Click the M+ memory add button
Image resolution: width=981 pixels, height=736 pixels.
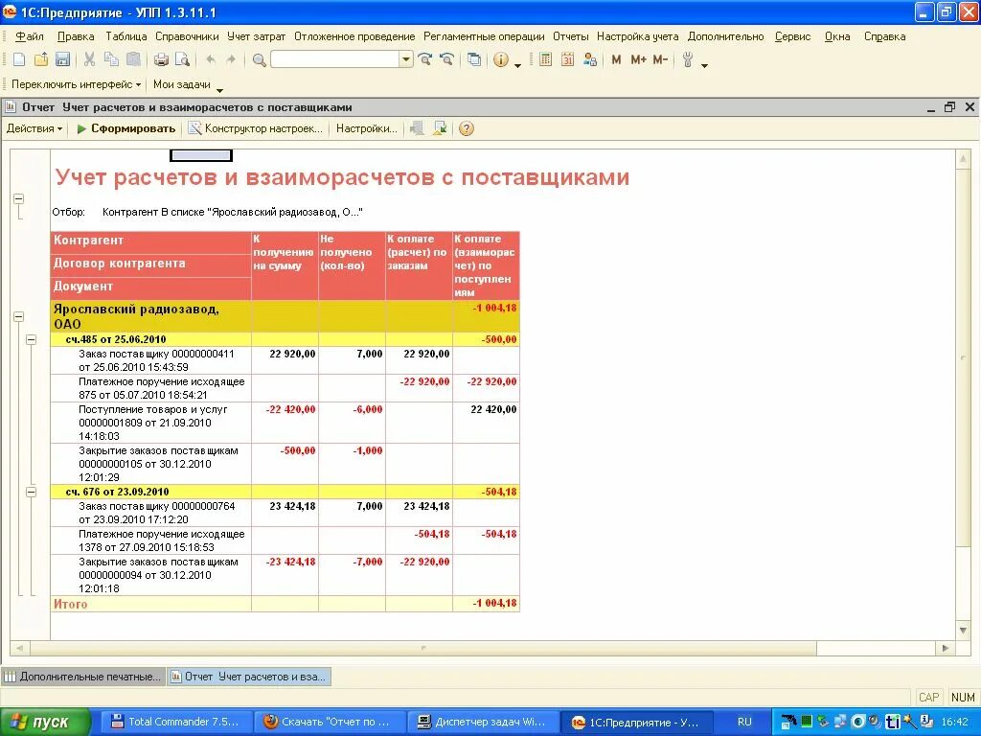click(x=638, y=60)
